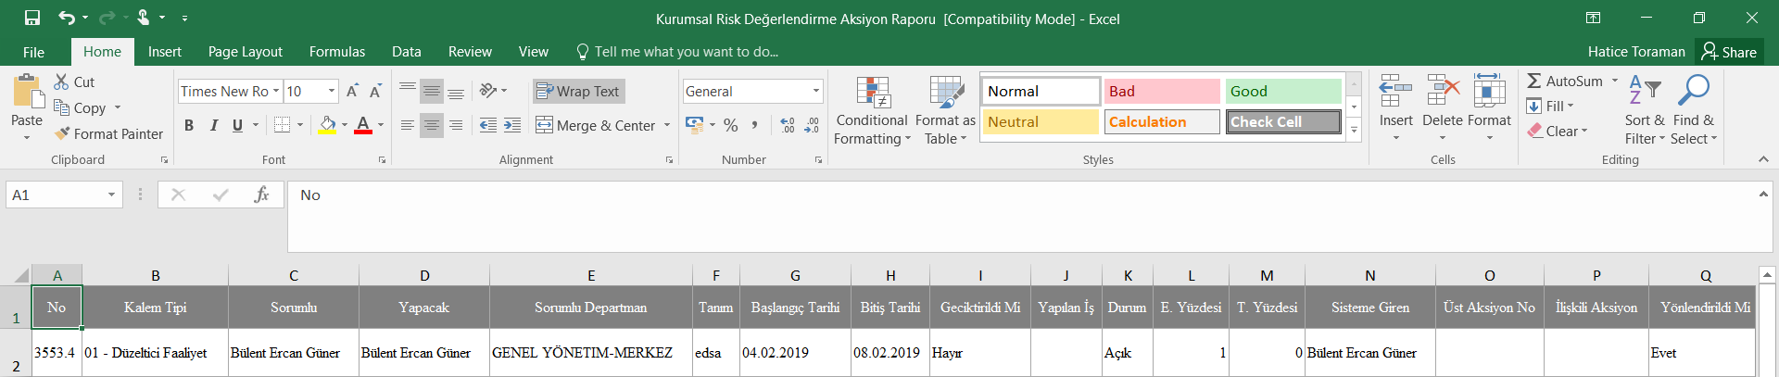Click the Increase Font Size icon
The image size is (1779, 377).
[352, 91]
